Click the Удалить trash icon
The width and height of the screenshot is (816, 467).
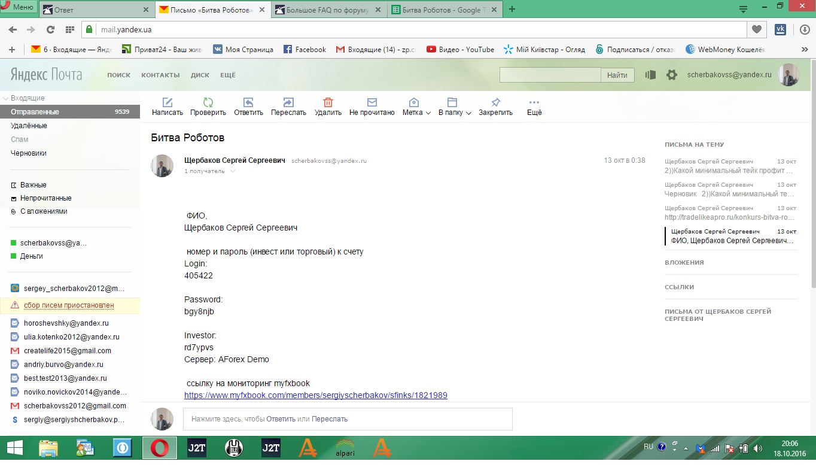(x=328, y=102)
